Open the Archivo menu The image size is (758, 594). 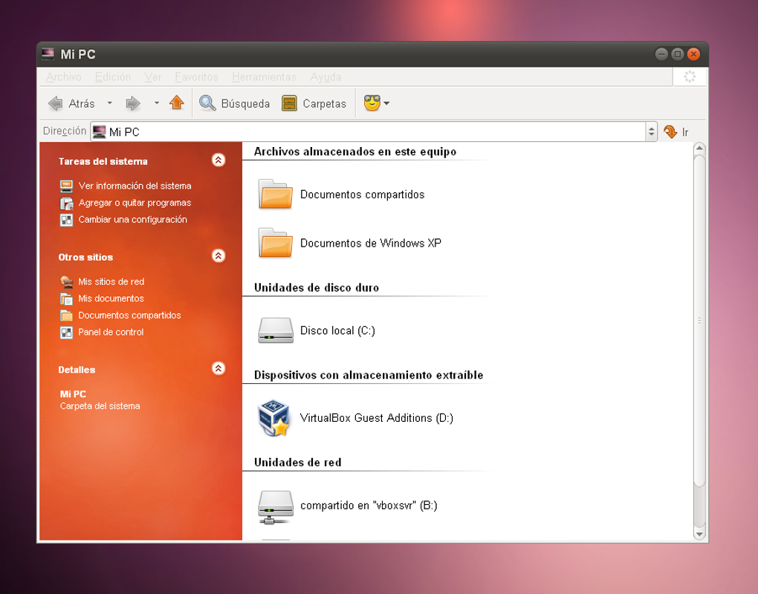(x=64, y=77)
